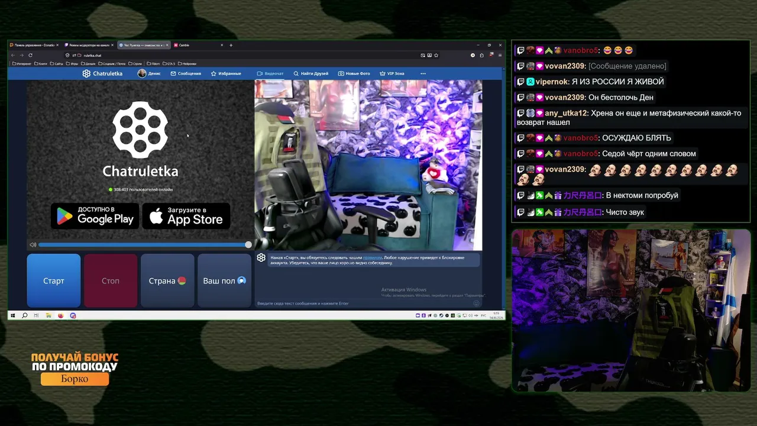Focus the chat message input field
This screenshot has width=757, height=426.
(x=364, y=304)
